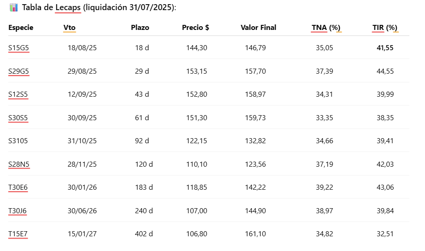Select the Vto column header
The image size is (425, 251).
(69, 28)
